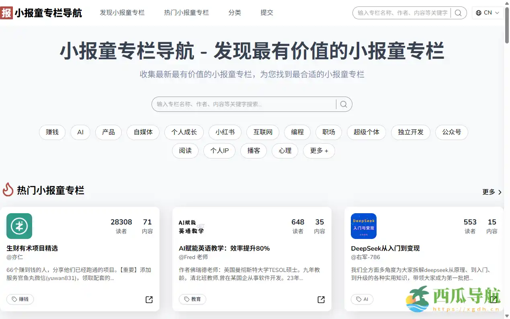Open external link icon on AI赋能英语教学 card
Screen dimensions: 510x319
(x=321, y=299)
